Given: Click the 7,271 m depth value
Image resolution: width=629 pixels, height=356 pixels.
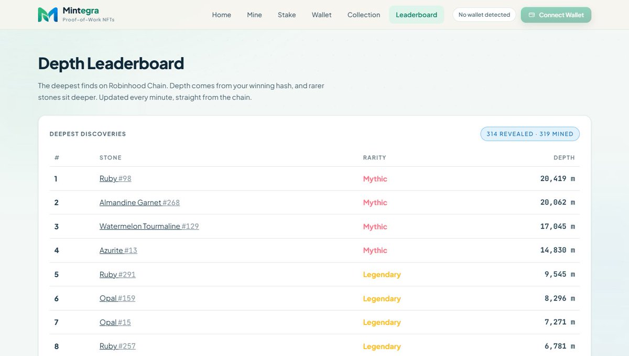Looking at the screenshot, I should point(560,322).
